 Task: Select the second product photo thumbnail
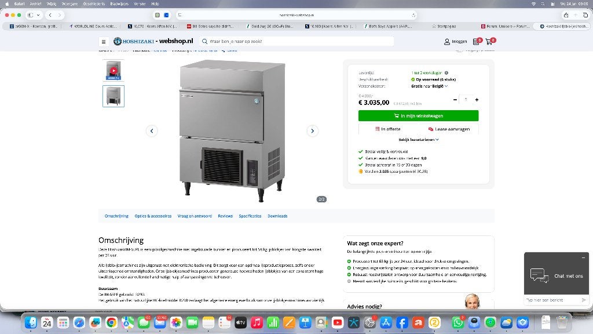pos(114,96)
